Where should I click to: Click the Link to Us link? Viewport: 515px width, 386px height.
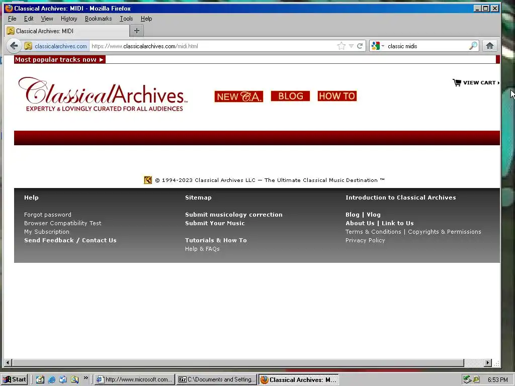(398, 223)
